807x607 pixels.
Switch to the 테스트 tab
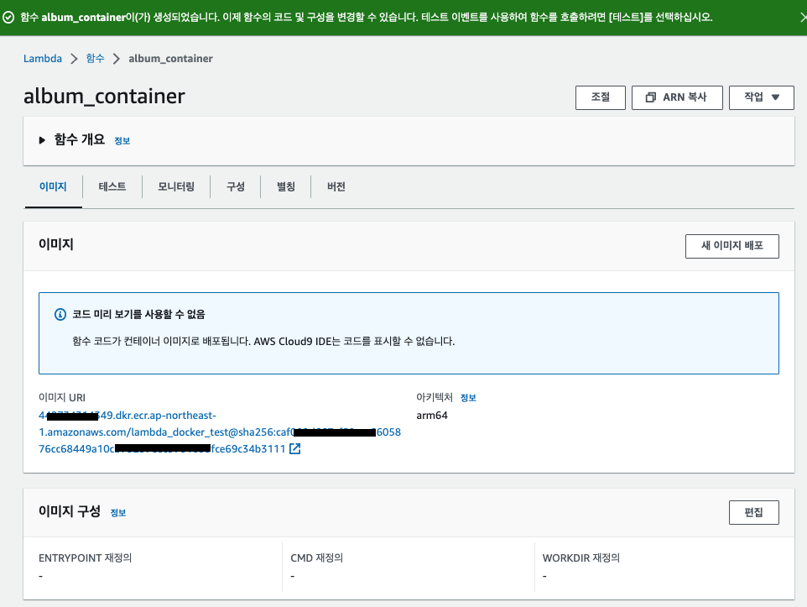(x=112, y=186)
